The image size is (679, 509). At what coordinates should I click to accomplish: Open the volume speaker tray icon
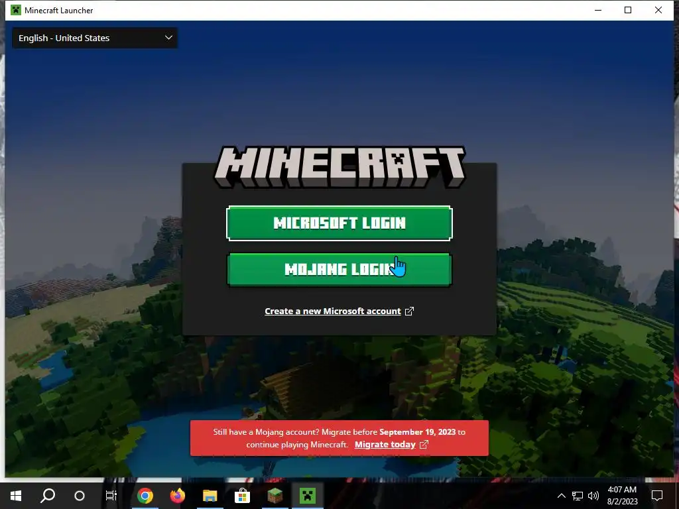593,496
